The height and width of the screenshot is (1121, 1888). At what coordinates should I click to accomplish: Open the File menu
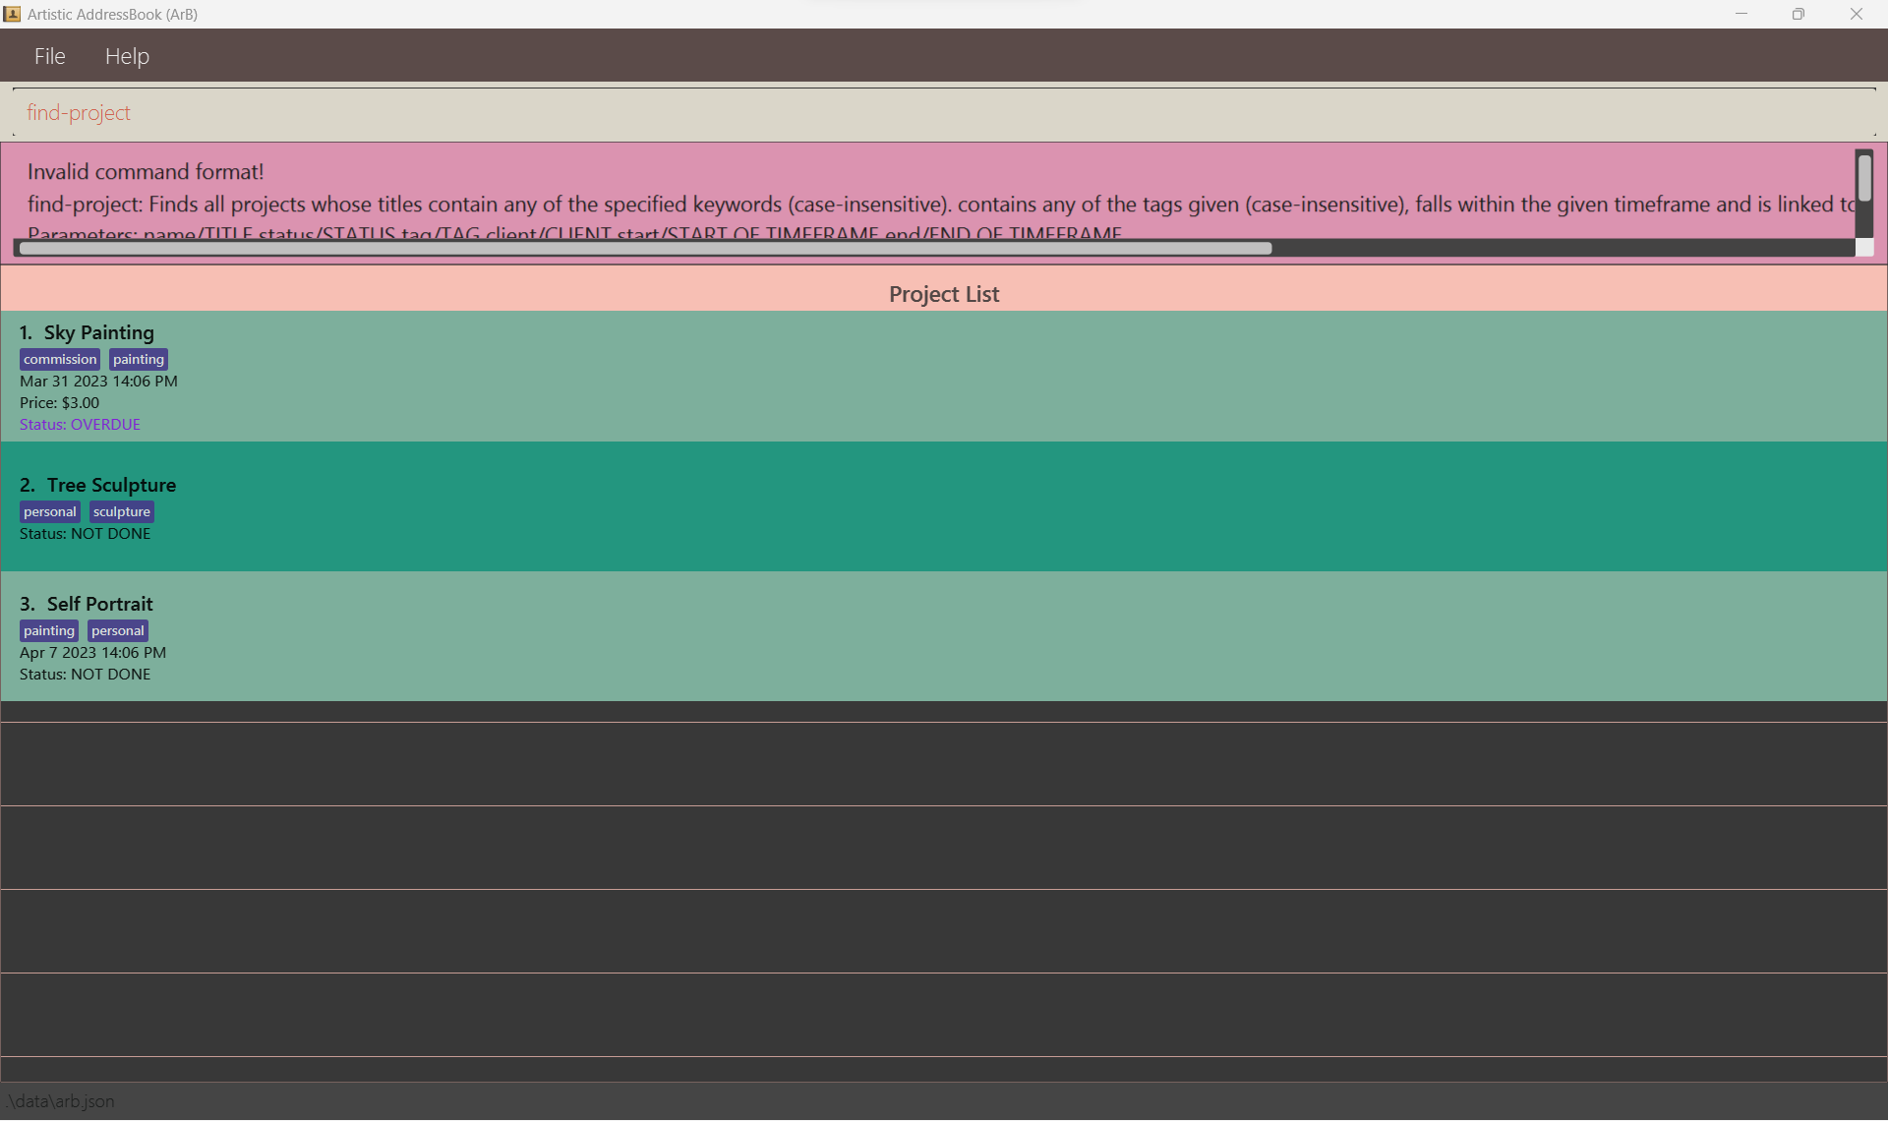tap(49, 55)
